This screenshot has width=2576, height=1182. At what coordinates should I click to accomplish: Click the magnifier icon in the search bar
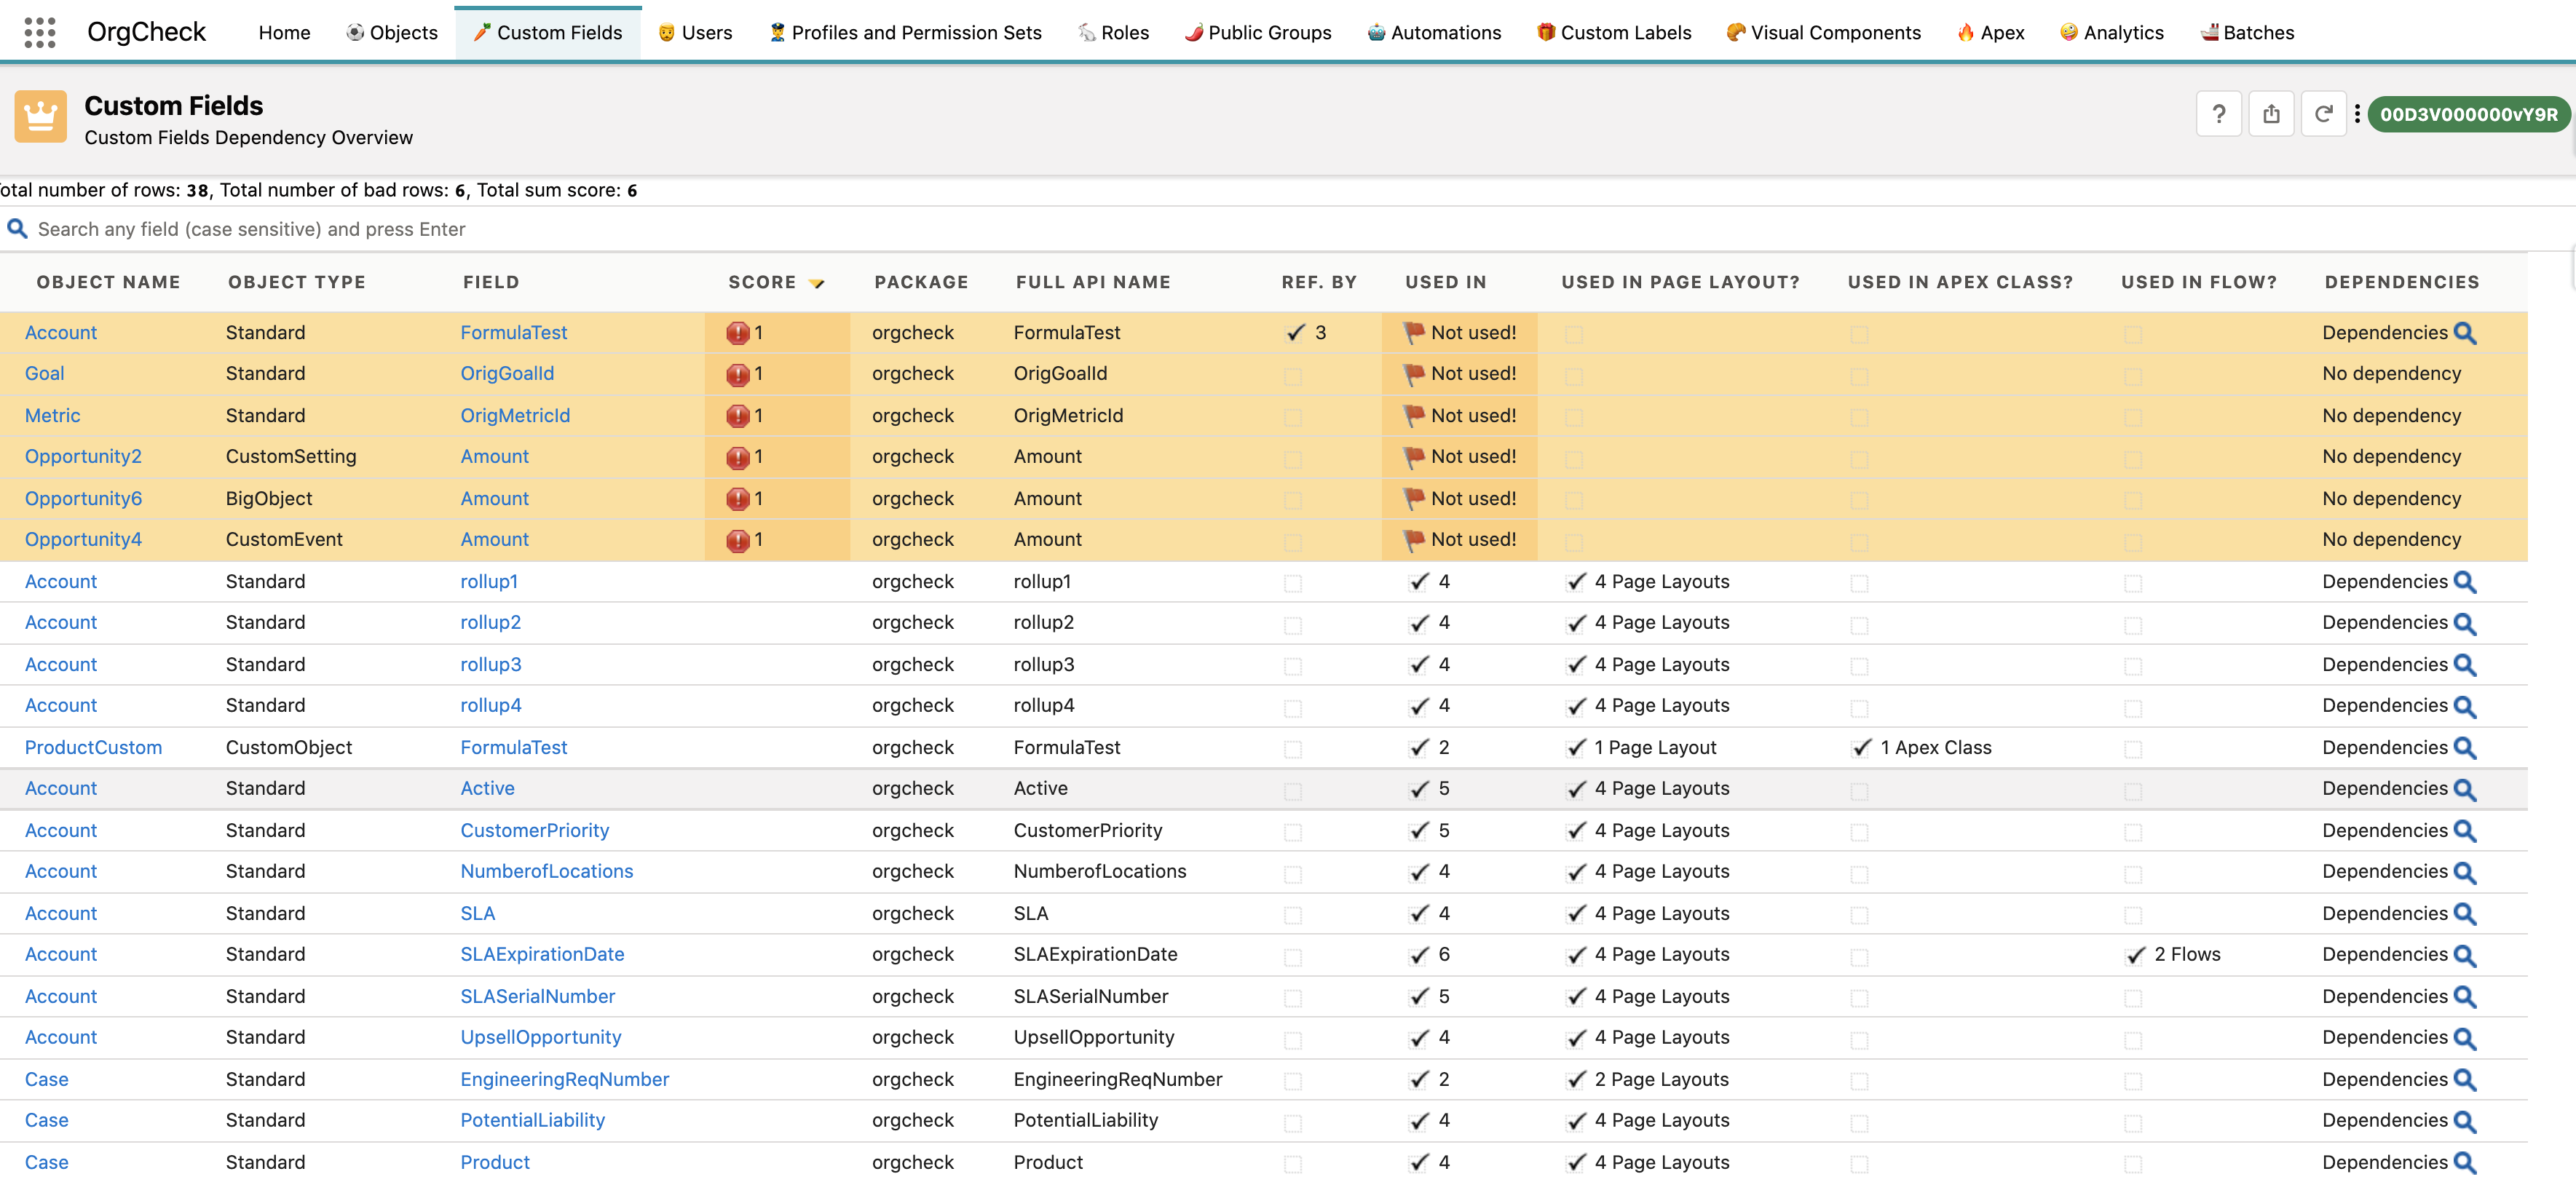point(17,229)
